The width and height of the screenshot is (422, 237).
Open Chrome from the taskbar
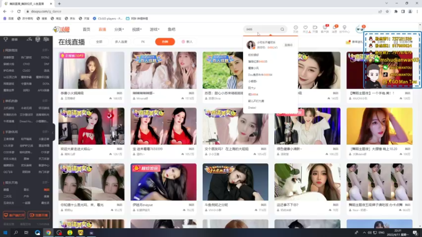tap(48, 232)
